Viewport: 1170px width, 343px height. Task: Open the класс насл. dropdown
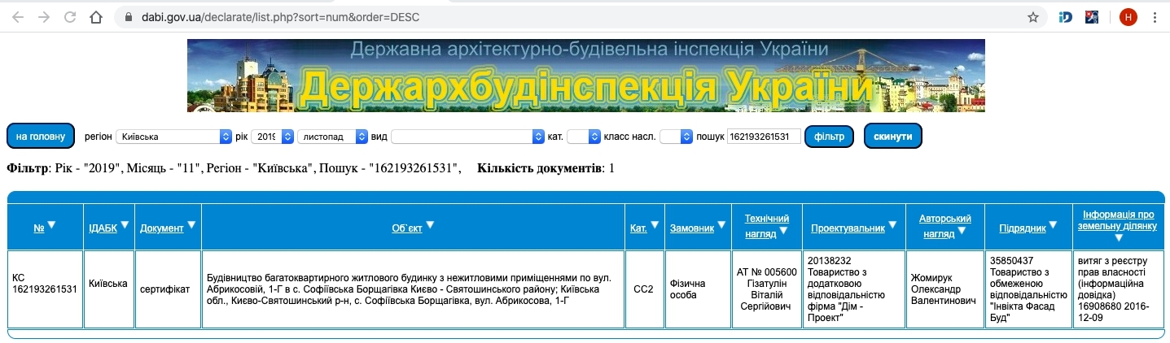pos(676,137)
